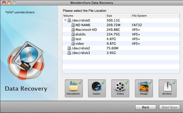The image size is (183, 113).
Task: Click the 209.72M size value
Action: tap(113, 25)
